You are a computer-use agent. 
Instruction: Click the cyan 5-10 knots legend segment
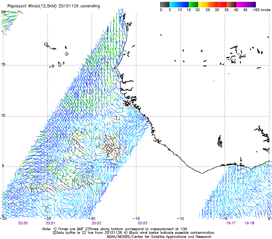(x=174, y=4)
